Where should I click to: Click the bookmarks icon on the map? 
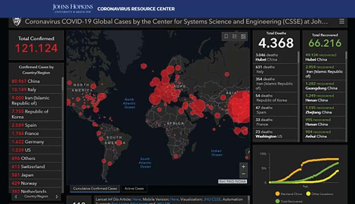[226, 36]
